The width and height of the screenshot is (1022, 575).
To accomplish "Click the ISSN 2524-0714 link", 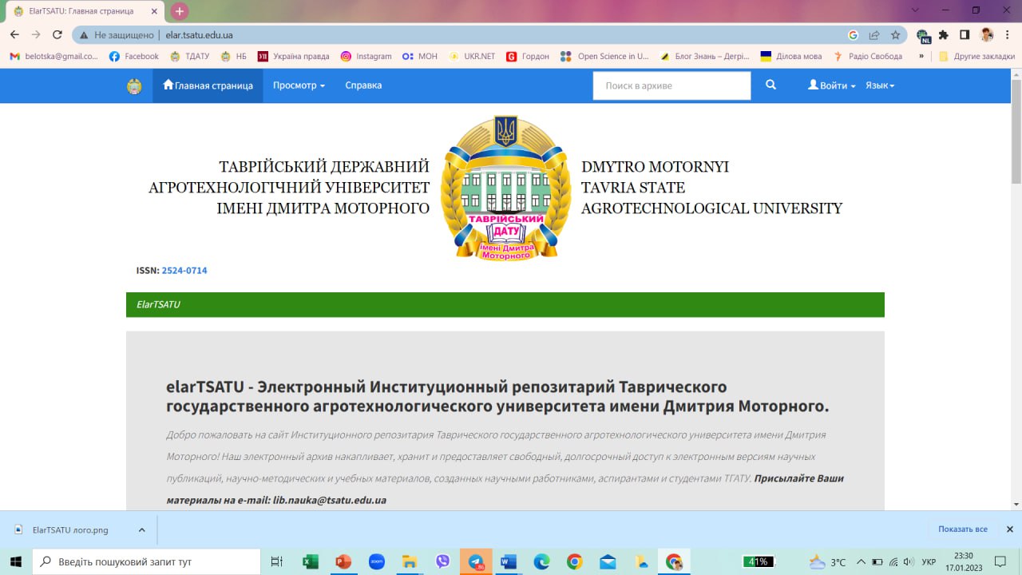I will [184, 271].
